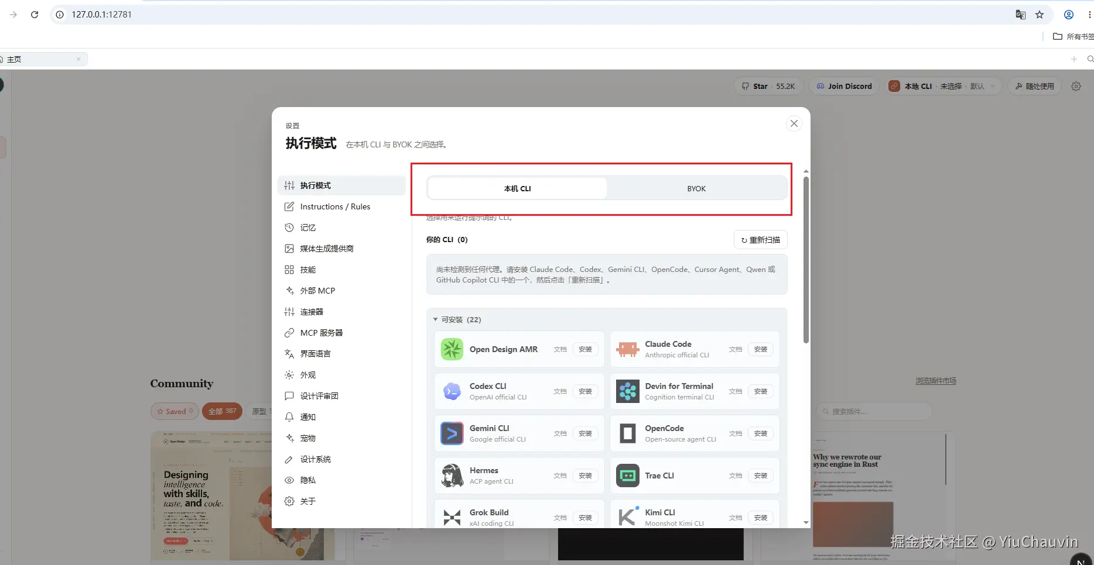Image resolution: width=1094 pixels, height=565 pixels.
Task: Click the scrollbar down arrow in dialog
Action: pos(806,522)
